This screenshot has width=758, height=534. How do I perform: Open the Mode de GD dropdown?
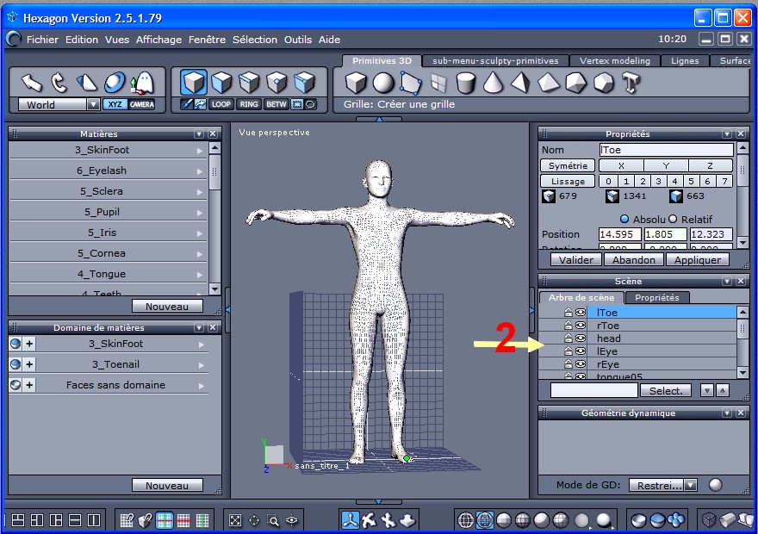(x=691, y=485)
